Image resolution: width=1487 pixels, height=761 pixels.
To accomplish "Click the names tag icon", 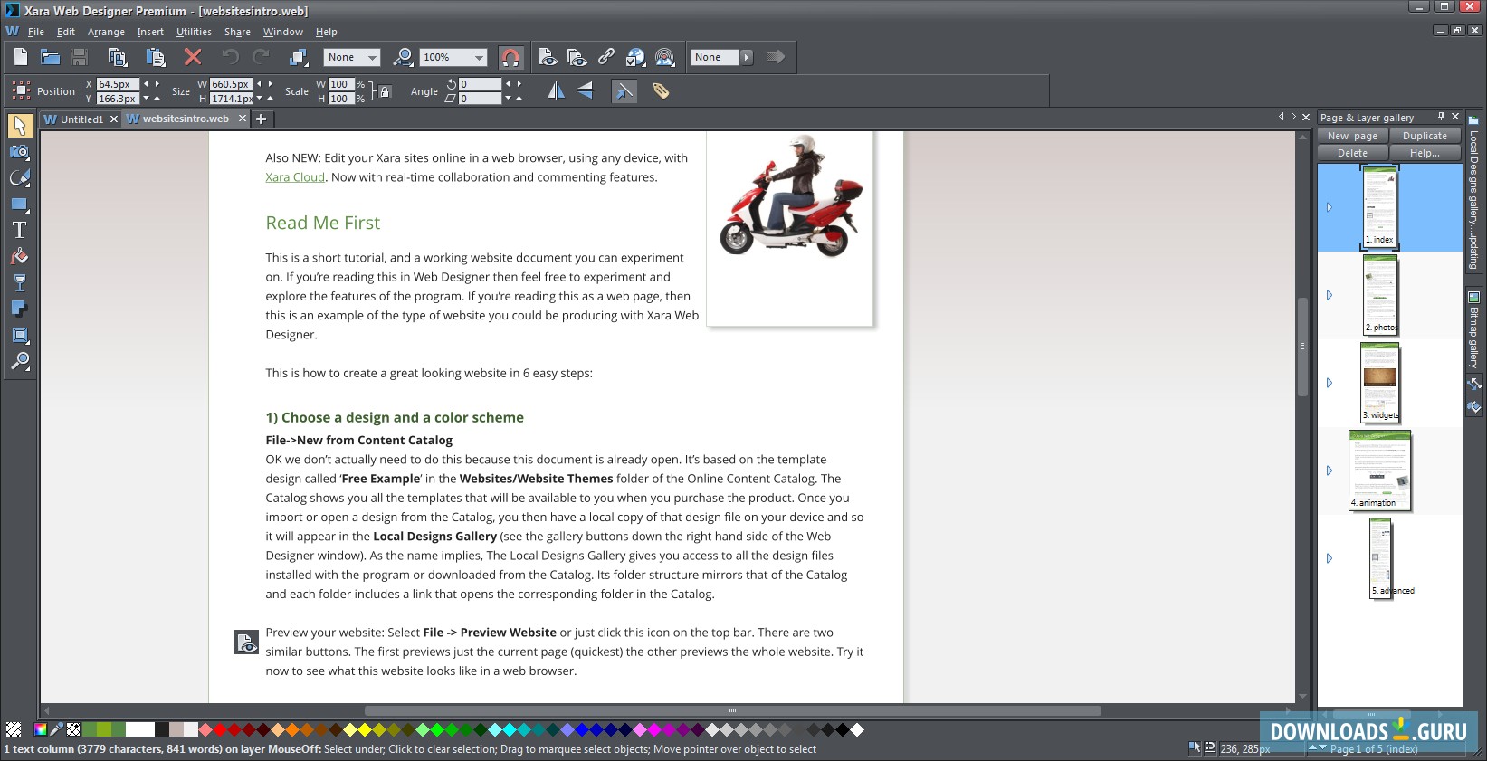I will point(661,90).
